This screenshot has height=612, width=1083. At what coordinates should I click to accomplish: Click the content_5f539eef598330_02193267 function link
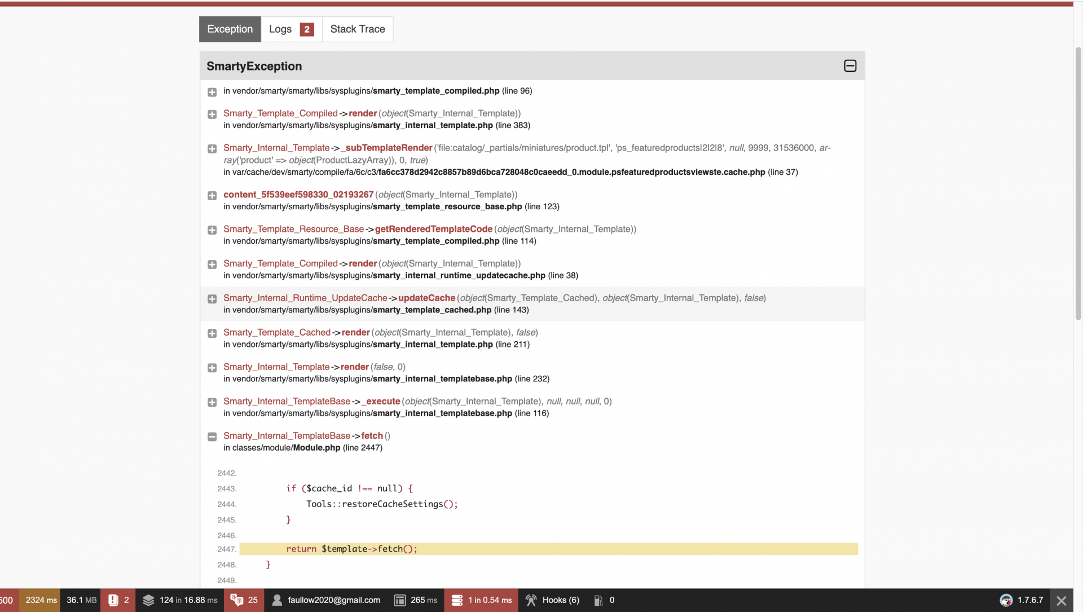coord(298,195)
